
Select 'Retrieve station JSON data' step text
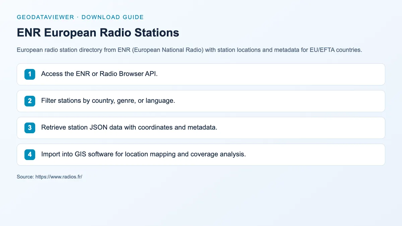pos(129,128)
